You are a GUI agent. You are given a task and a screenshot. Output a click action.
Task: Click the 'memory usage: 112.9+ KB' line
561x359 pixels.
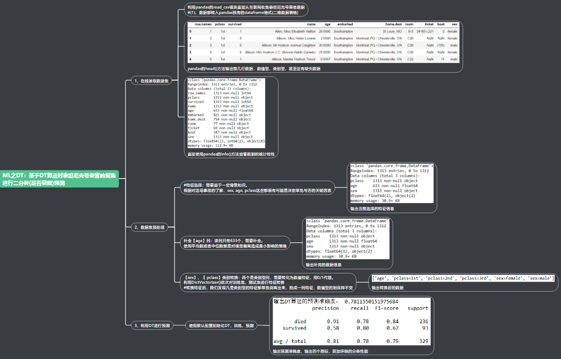211,145
